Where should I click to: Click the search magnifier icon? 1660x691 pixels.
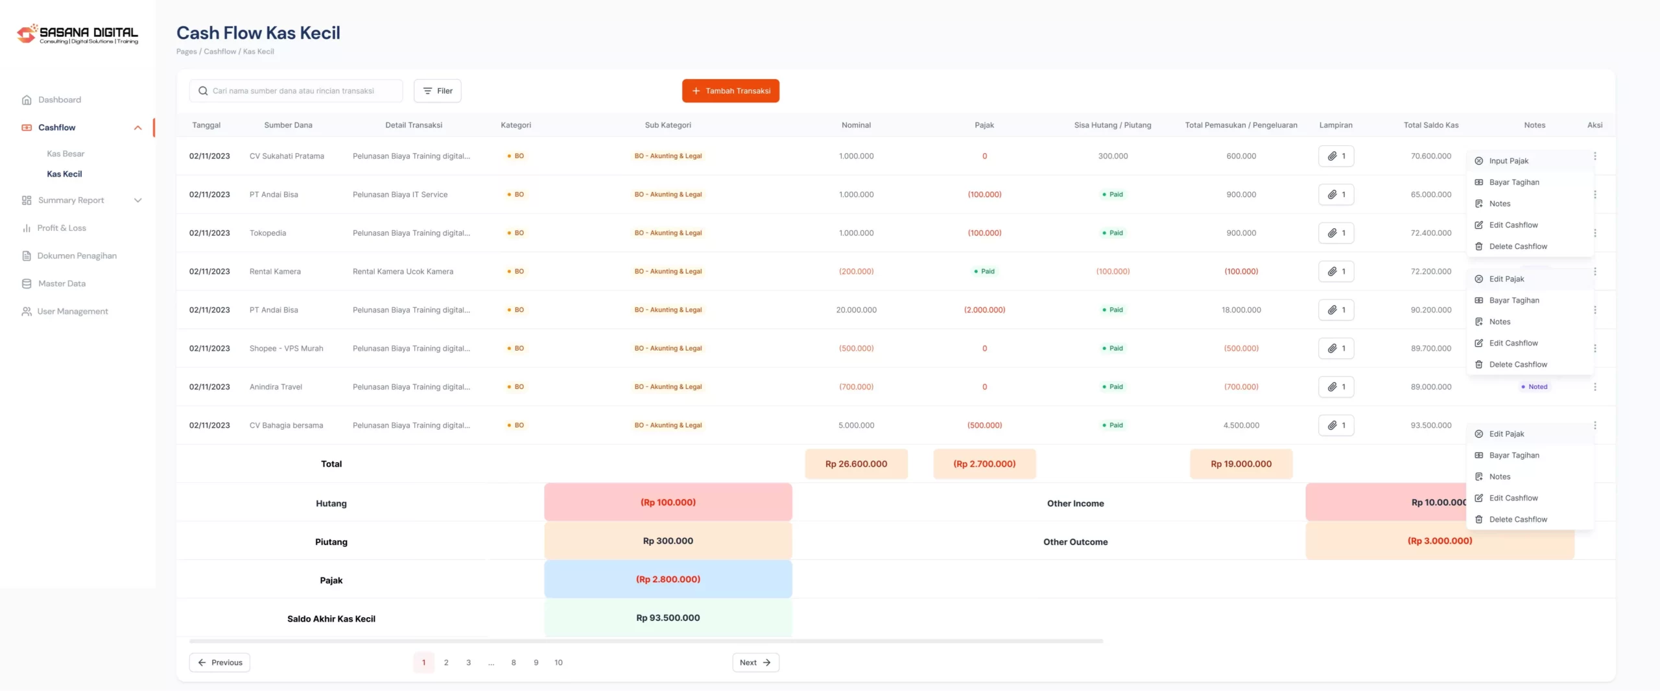tap(203, 91)
